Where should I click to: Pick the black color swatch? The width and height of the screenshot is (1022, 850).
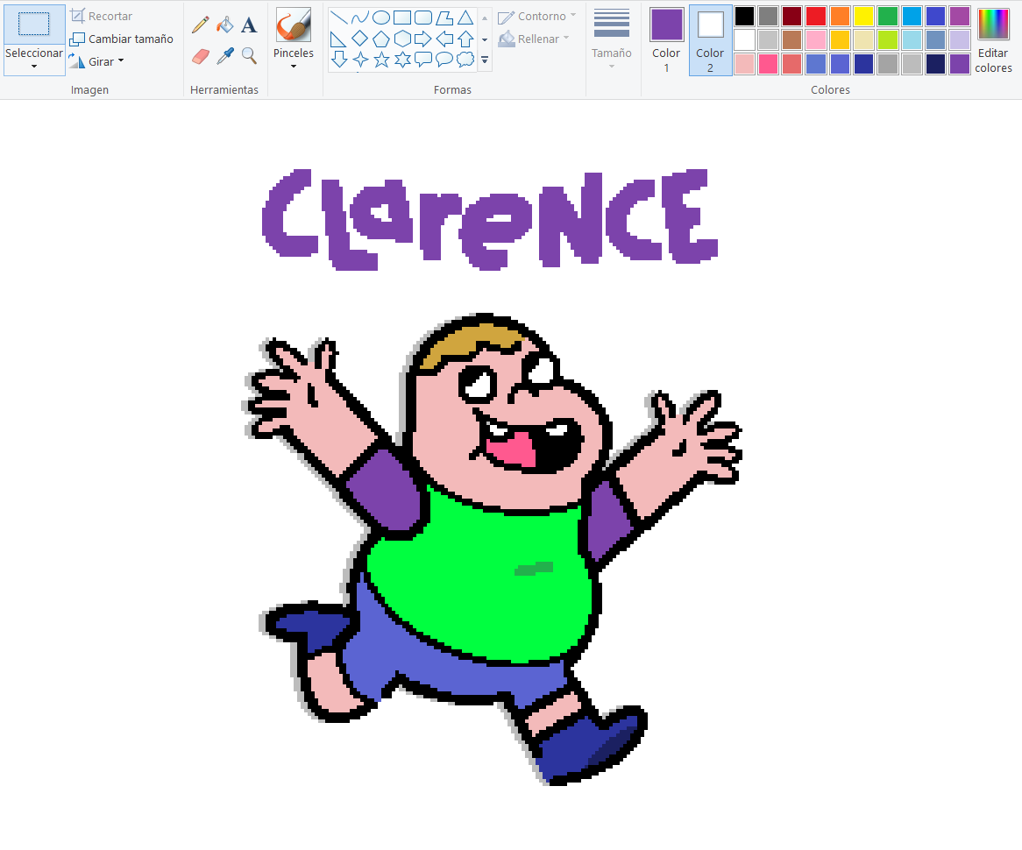click(744, 17)
